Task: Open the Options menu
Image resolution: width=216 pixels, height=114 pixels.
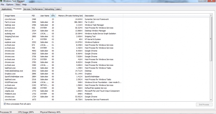Action: [10, 5]
